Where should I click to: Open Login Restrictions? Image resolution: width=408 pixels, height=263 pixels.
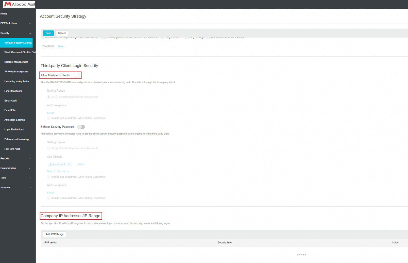tap(14, 129)
